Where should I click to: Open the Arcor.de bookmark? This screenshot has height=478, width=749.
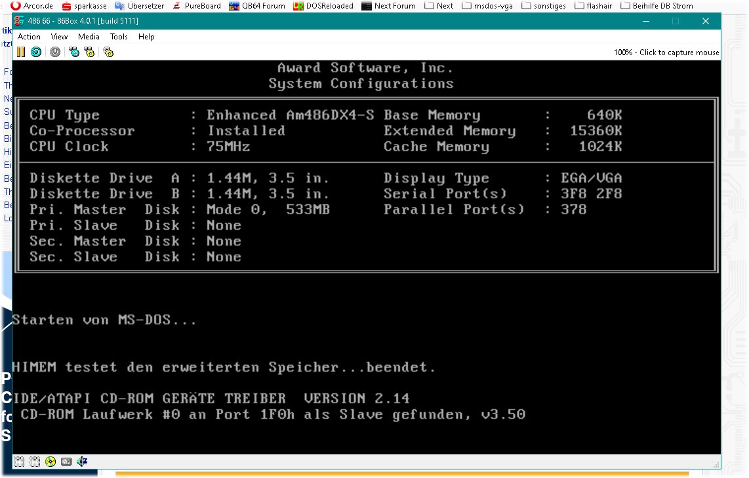point(32,6)
